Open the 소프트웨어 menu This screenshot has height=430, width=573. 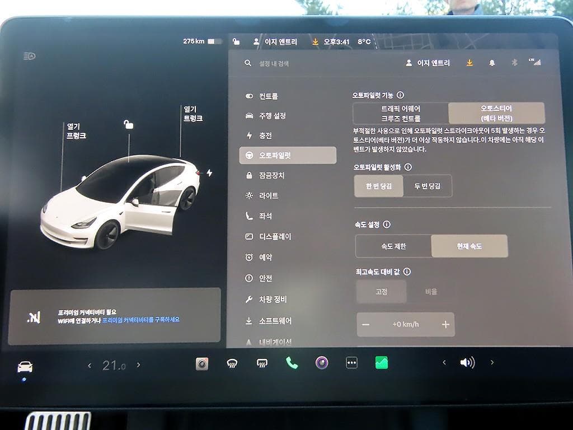coord(269,321)
